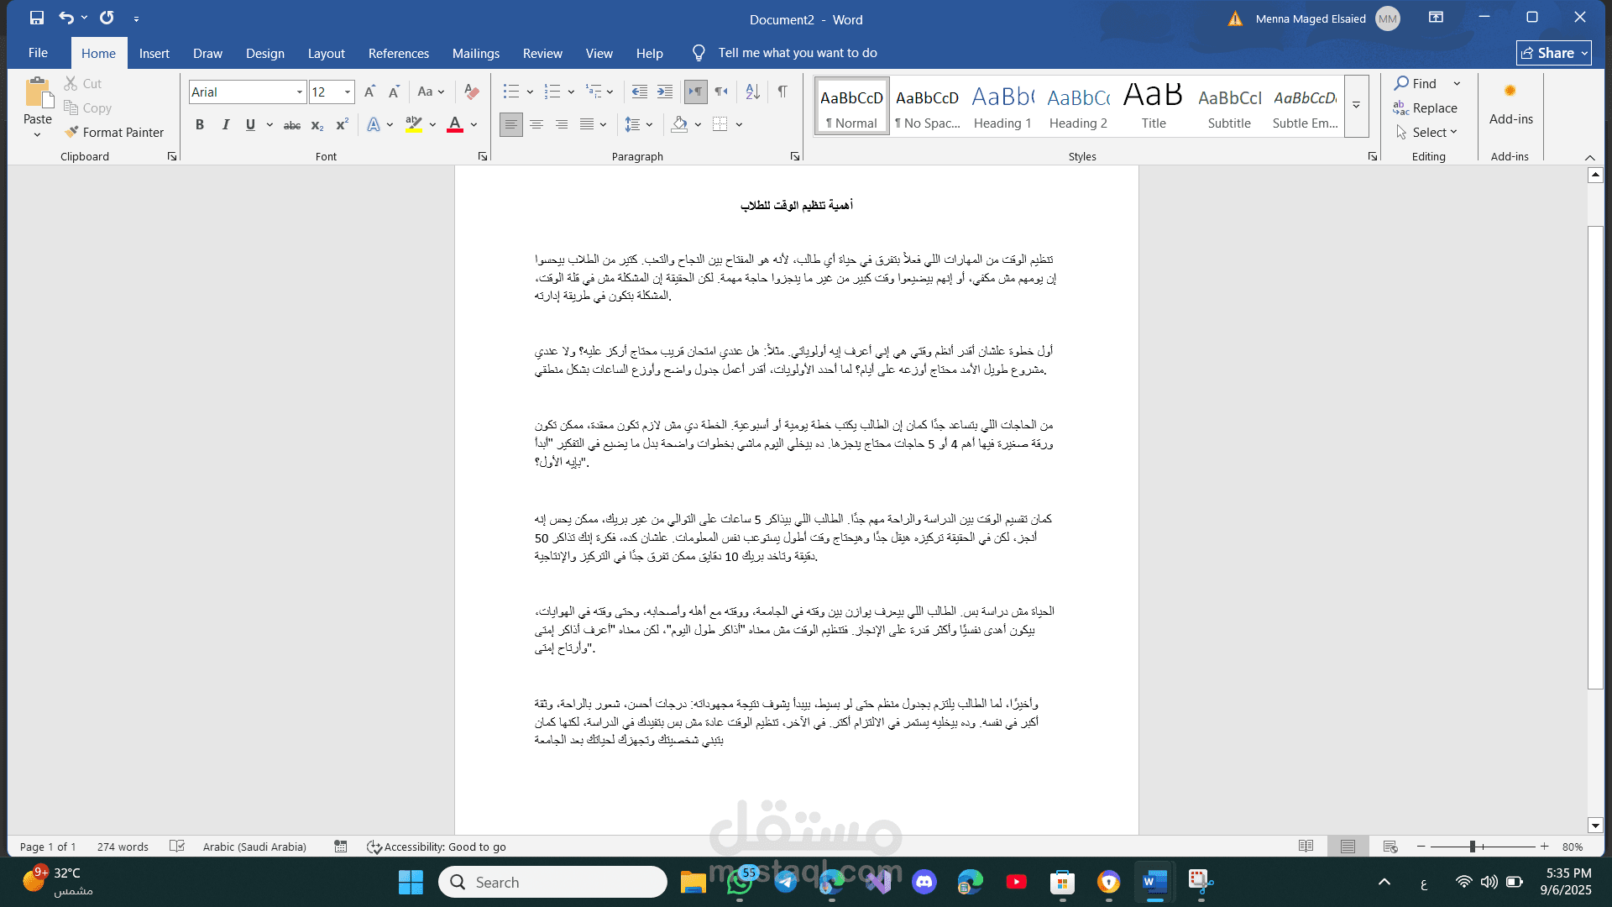Click the vertical scrollbar down arrow

1595,826
